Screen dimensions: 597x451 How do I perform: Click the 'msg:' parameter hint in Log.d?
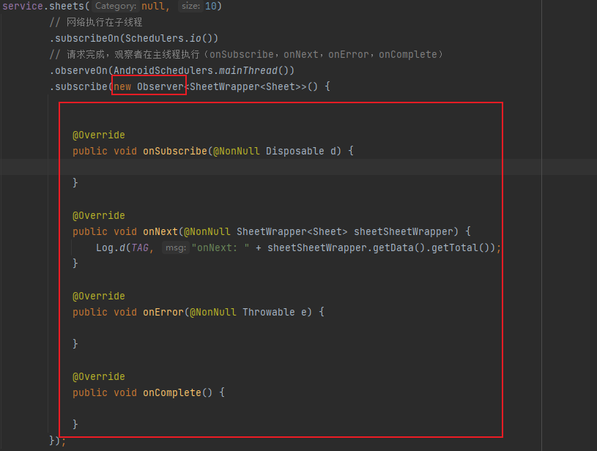pos(174,247)
